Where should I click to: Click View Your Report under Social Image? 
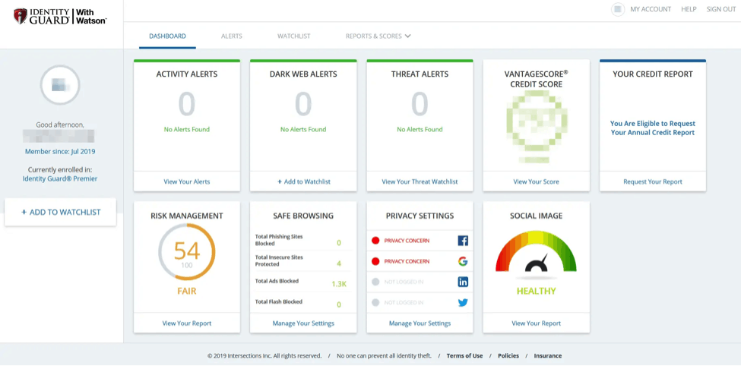(x=536, y=323)
